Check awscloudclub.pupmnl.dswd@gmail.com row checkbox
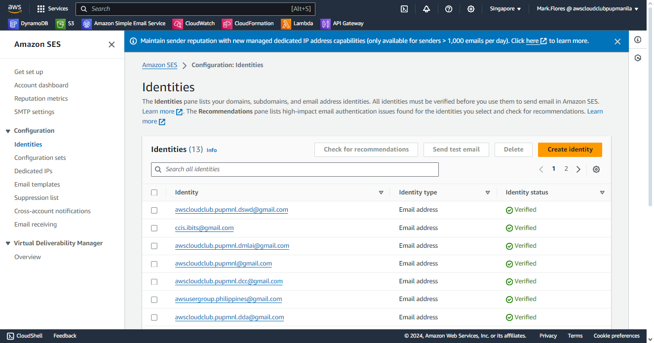This screenshot has height=343, width=654. [154, 210]
